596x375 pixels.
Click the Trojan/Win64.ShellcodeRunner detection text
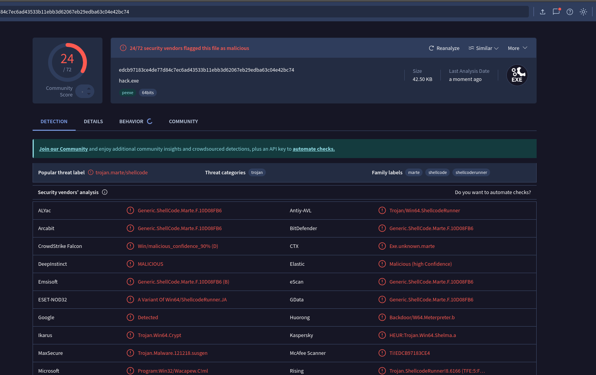point(424,210)
